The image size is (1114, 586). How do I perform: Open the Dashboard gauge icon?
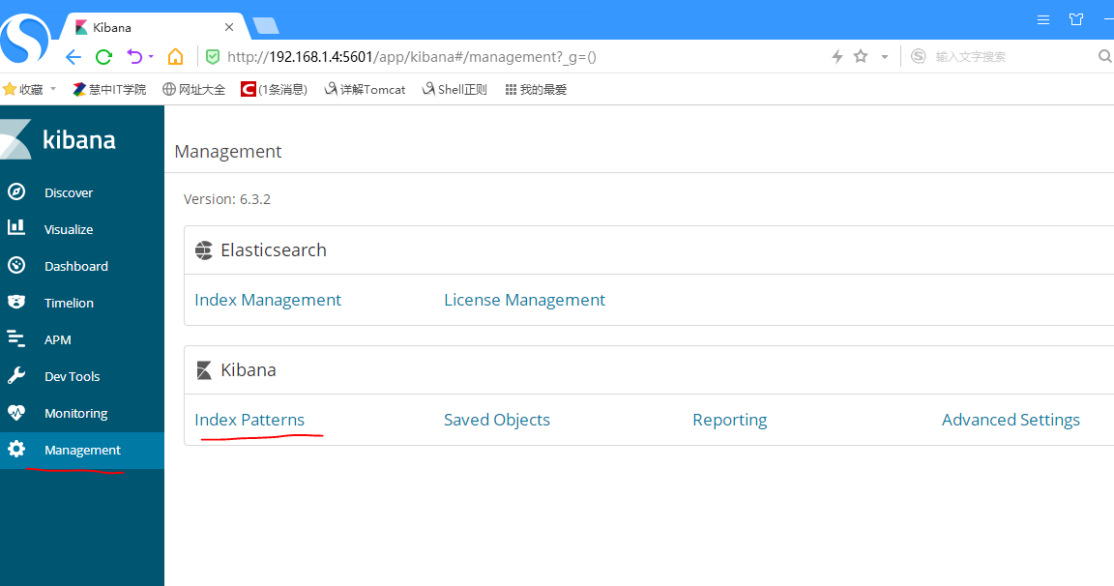tap(16, 265)
